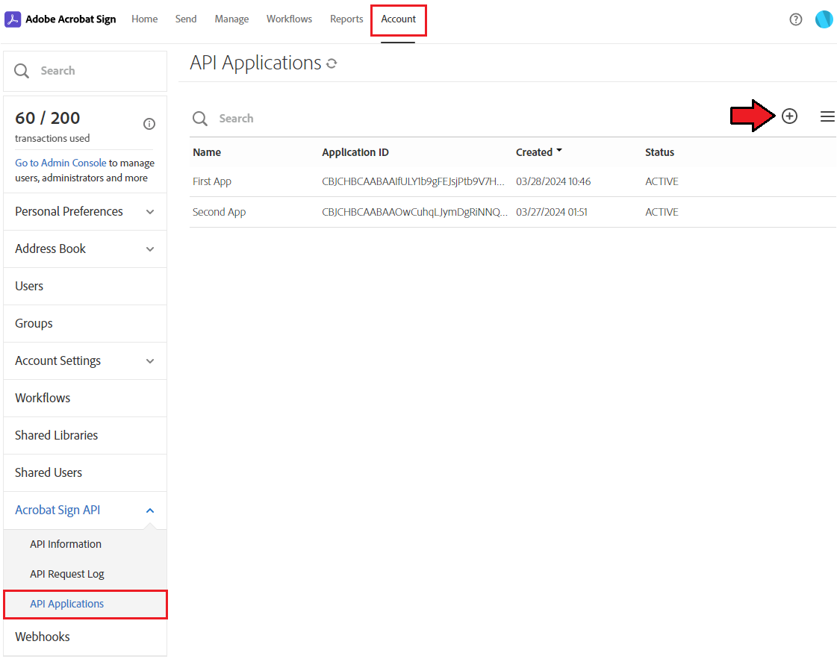
Task: Open the Reports tab
Action: [346, 19]
